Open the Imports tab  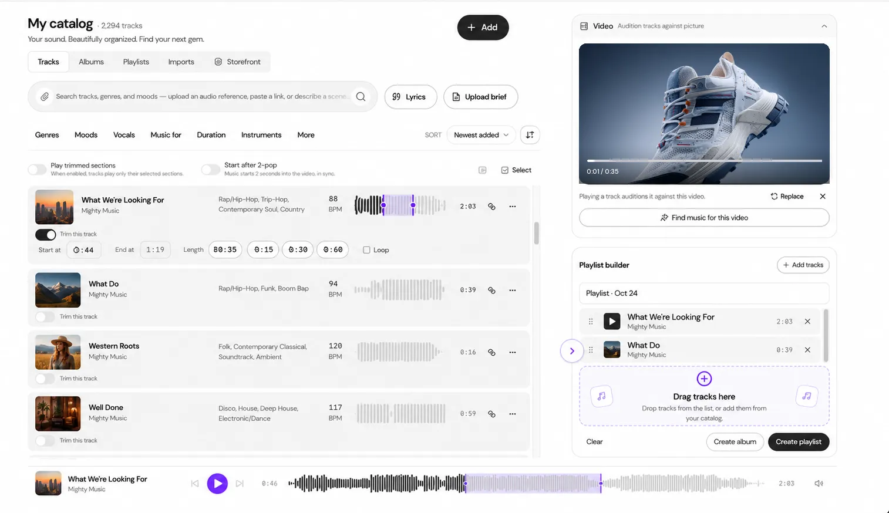tap(181, 62)
